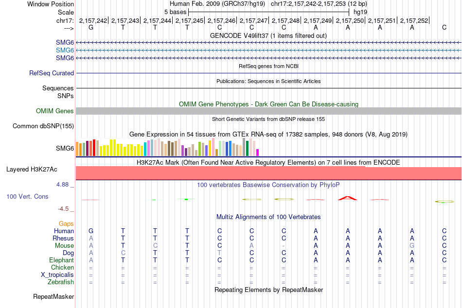This screenshot has height=308, width=462.
Task: Click the OMIM Gene Phenotypes green title
Action: tap(269, 104)
